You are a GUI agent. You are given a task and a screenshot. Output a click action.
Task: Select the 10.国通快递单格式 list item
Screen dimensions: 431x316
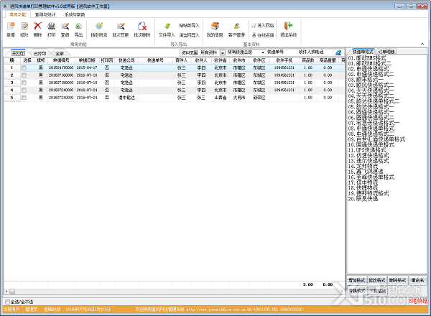click(371, 145)
